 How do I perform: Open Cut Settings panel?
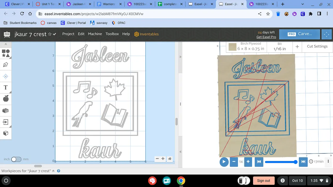317,46
